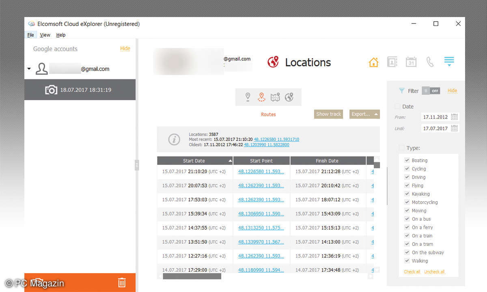Uncheck the Walking type
The height and width of the screenshot is (292, 487).
click(407, 261)
